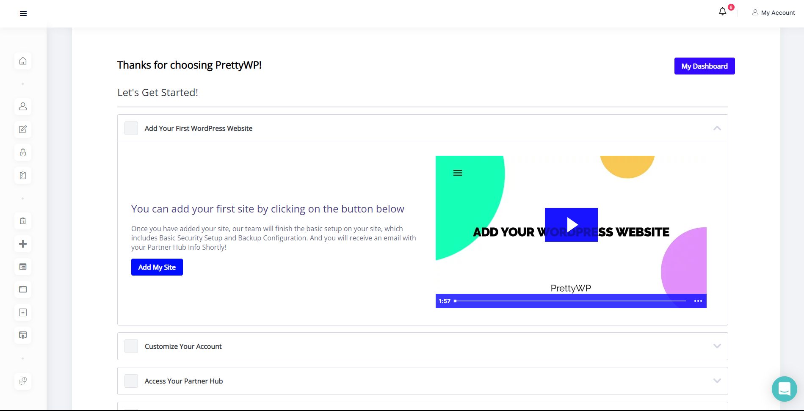Open the user profile sidebar icon
Screen dimensions: 804x411
(23, 106)
